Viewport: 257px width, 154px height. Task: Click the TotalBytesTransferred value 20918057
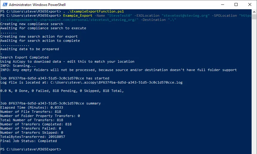(x=57, y=137)
